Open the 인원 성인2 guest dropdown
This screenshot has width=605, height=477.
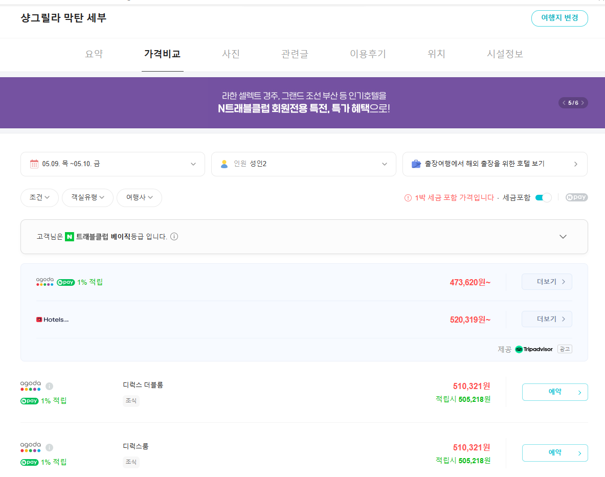point(304,164)
